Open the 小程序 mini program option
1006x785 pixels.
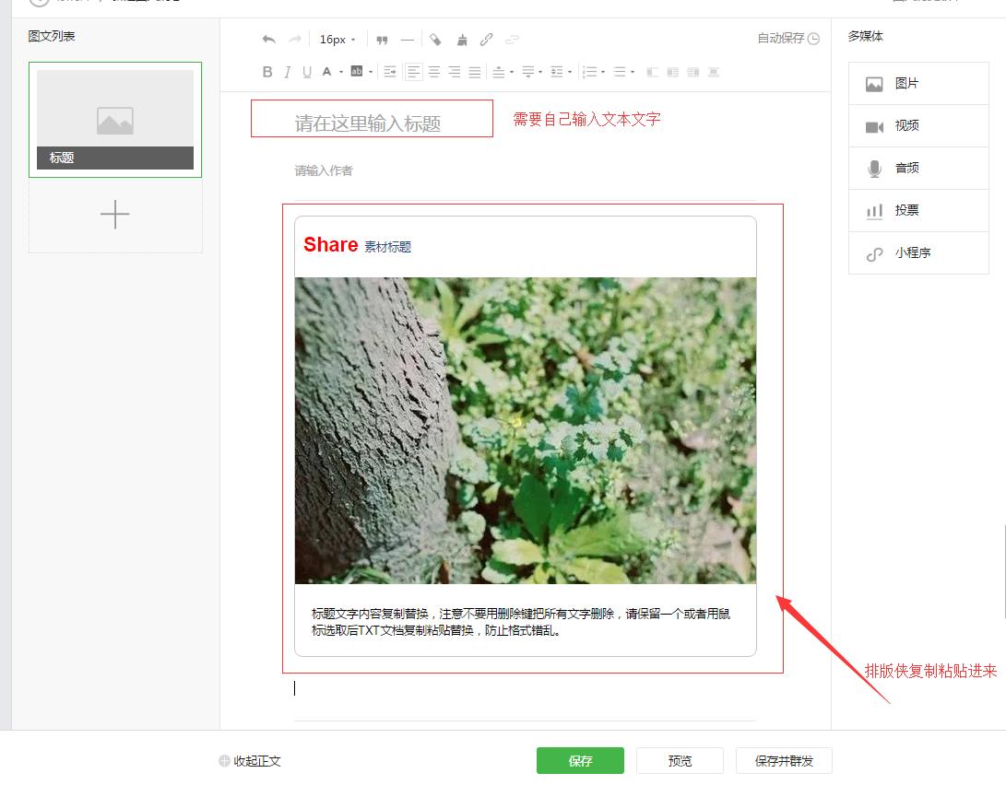[x=918, y=252]
